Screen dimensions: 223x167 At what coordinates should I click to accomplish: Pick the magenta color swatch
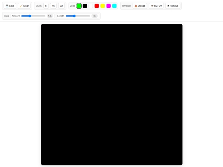tap(109, 6)
